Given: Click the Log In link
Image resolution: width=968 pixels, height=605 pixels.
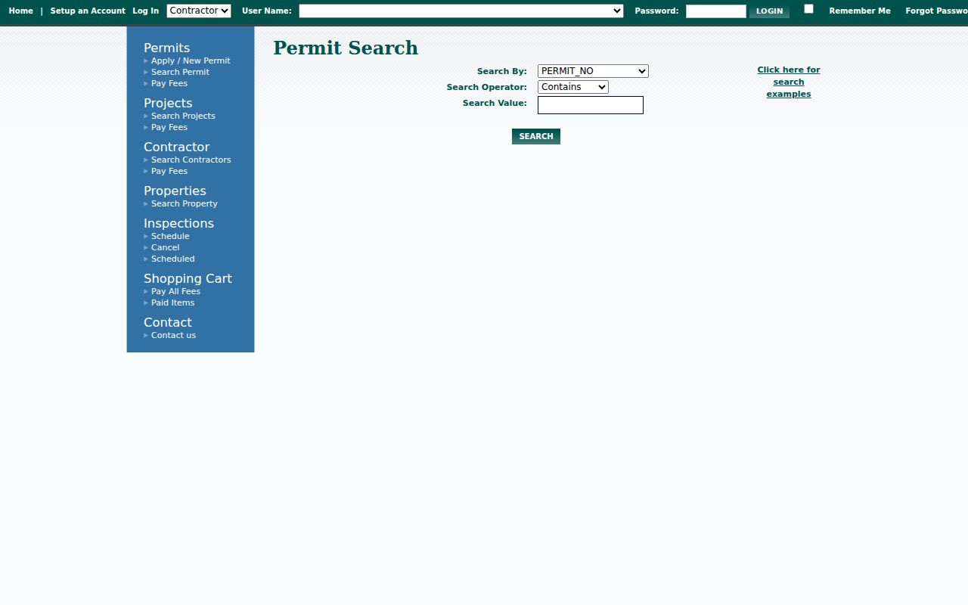Looking at the screenshot, I should point(145,11).
